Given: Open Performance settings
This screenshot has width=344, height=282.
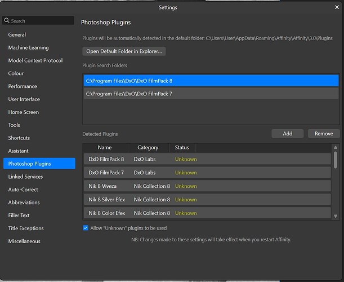Looking at the screenshot, I should click(x=23, y=86).
